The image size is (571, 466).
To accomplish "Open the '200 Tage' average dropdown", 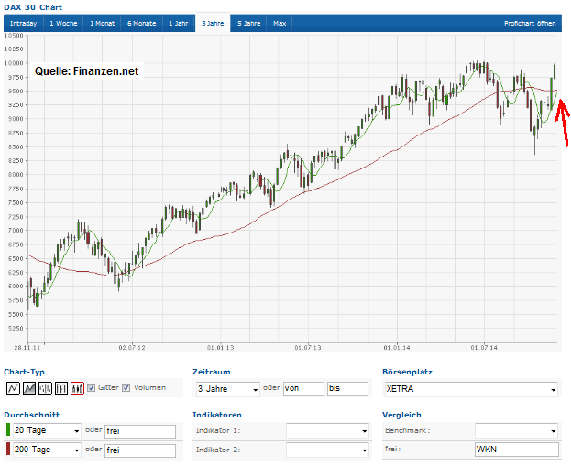I will 46,450.
